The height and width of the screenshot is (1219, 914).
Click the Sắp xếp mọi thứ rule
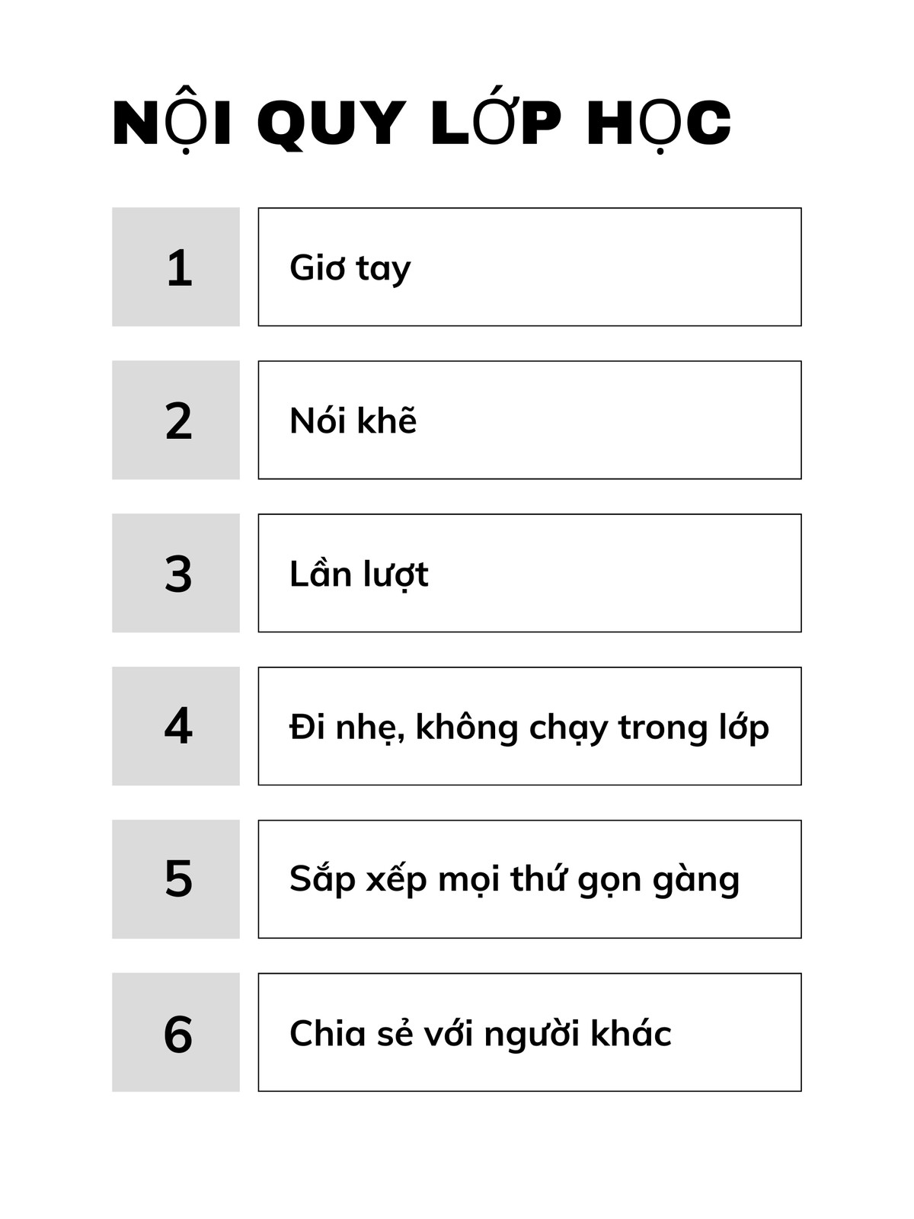pyautogui.click(x=529, y=879)
